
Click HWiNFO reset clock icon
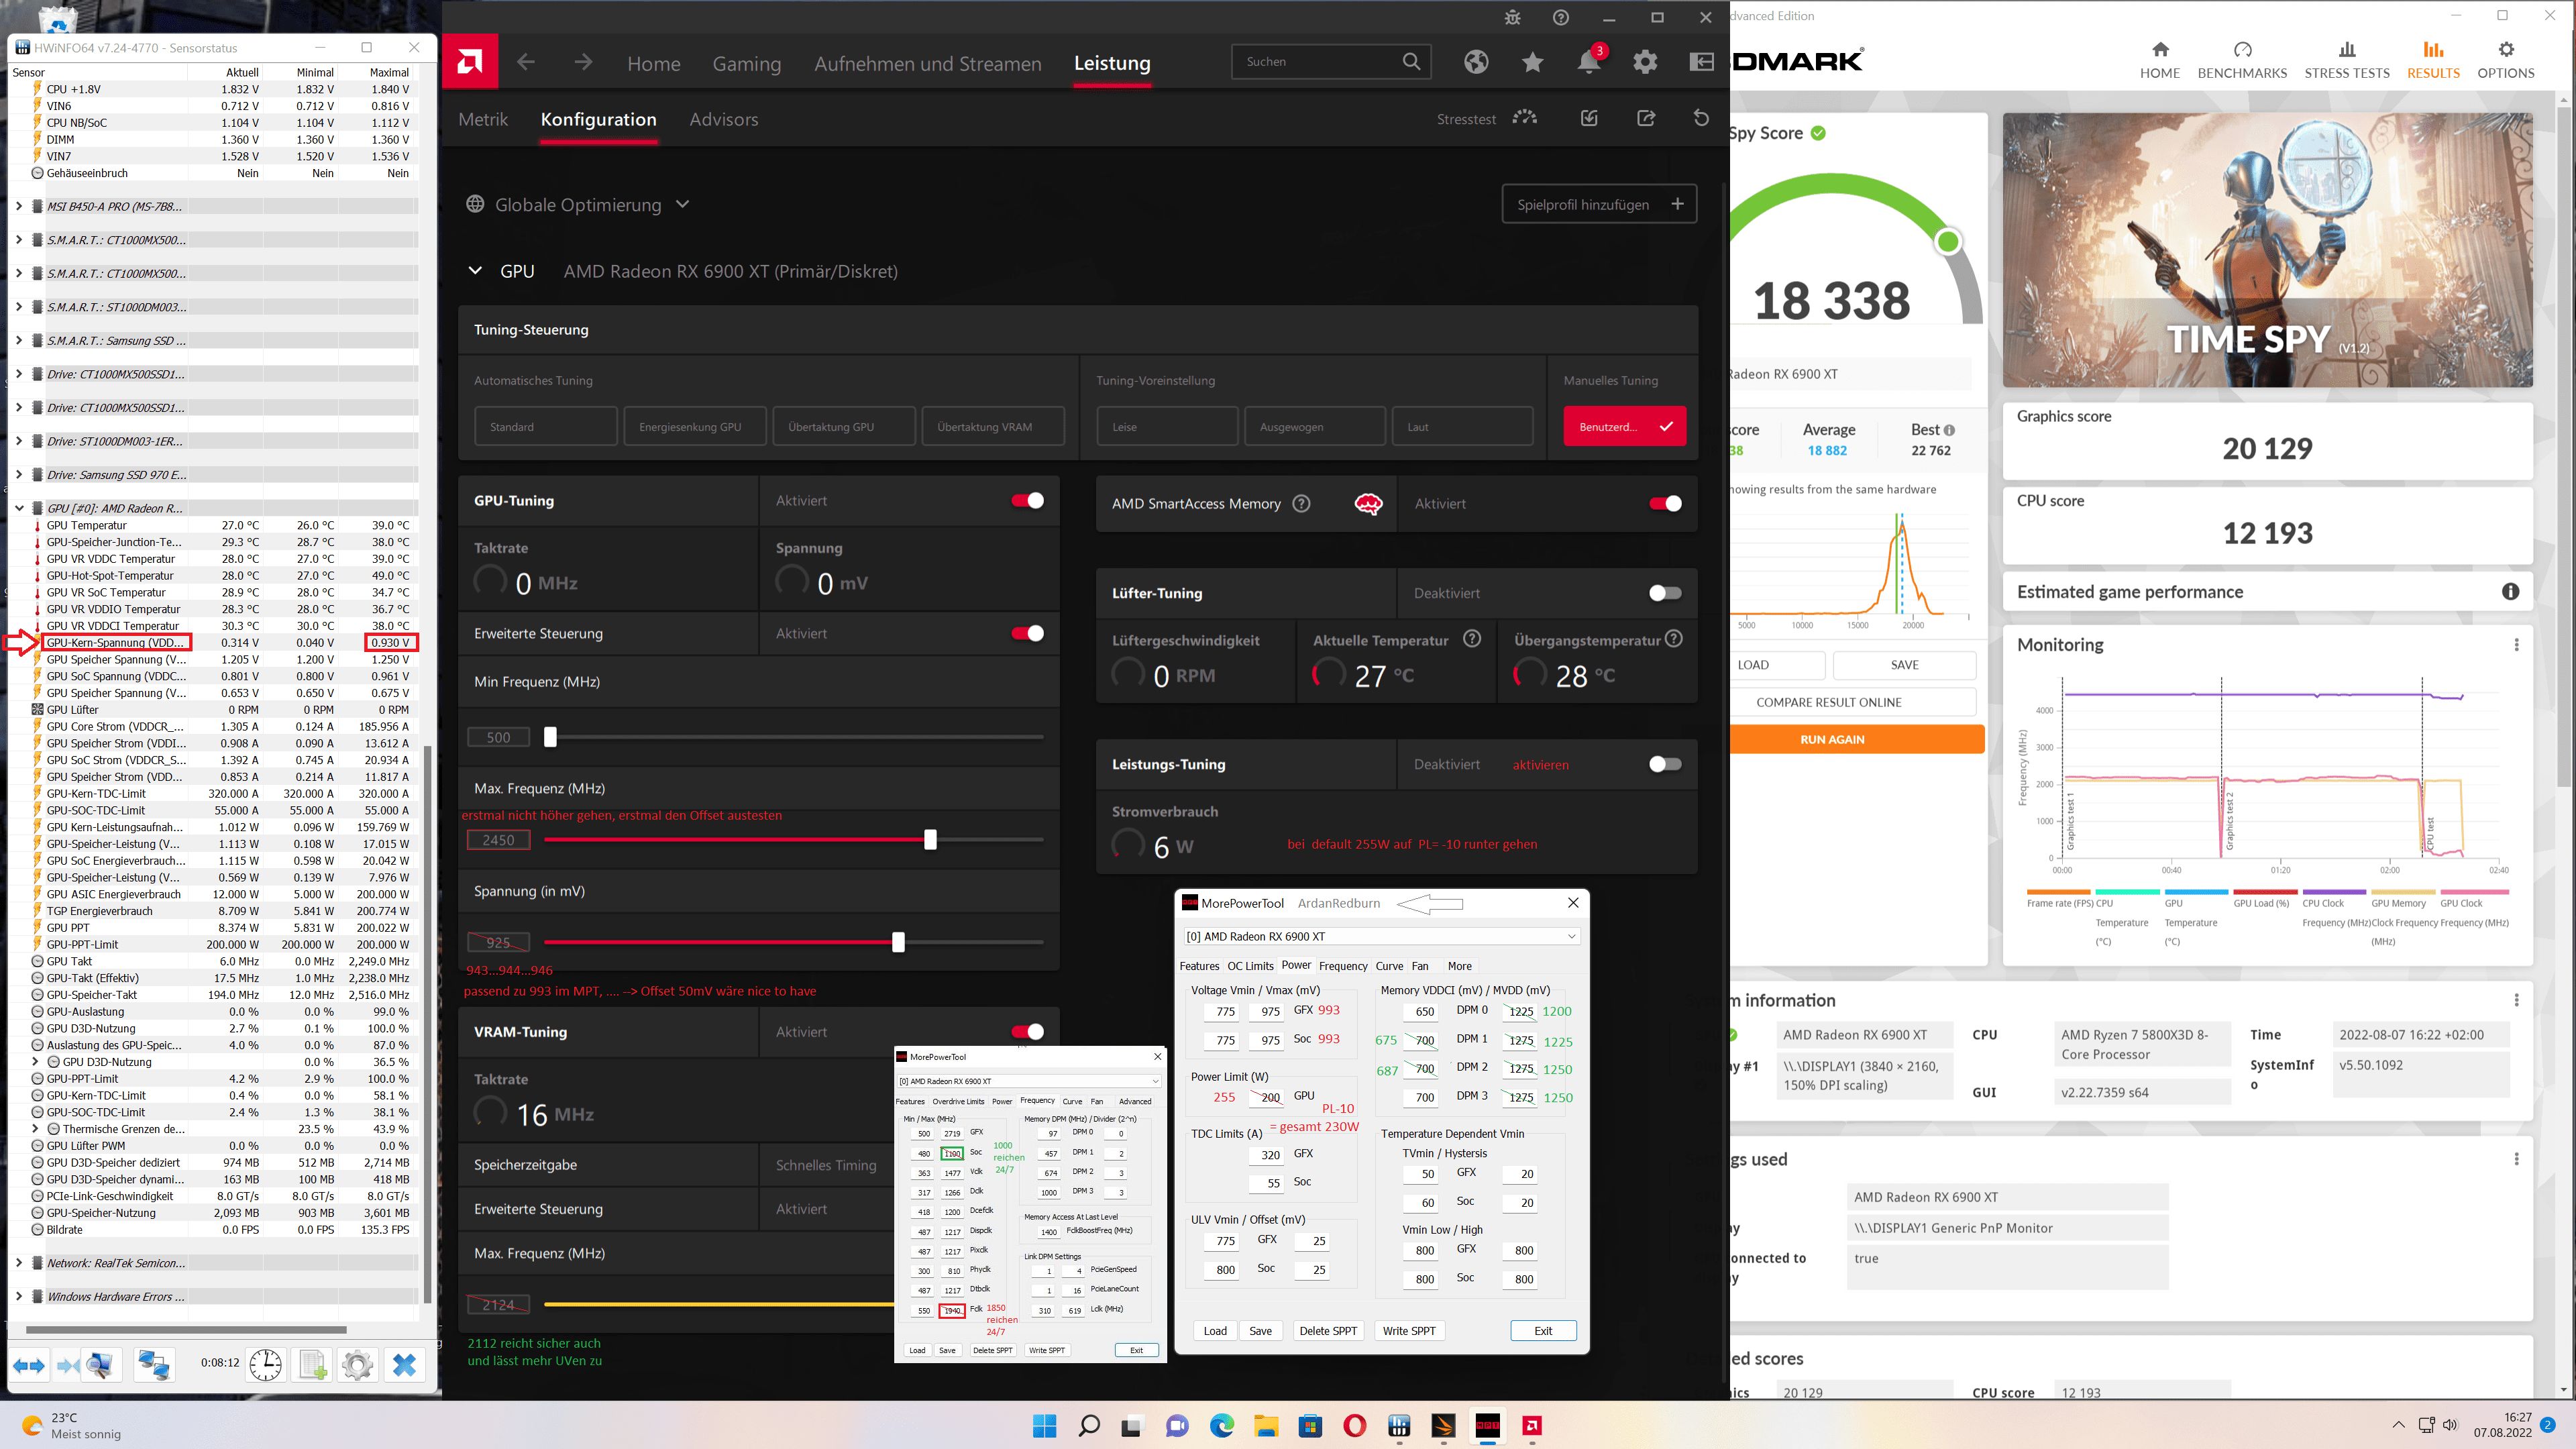(265, 1365)
